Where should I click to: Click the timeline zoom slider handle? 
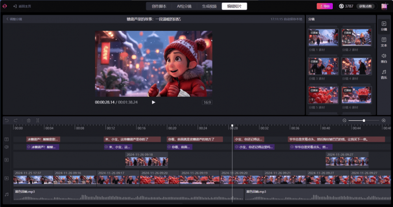click(x=363, y=120)
